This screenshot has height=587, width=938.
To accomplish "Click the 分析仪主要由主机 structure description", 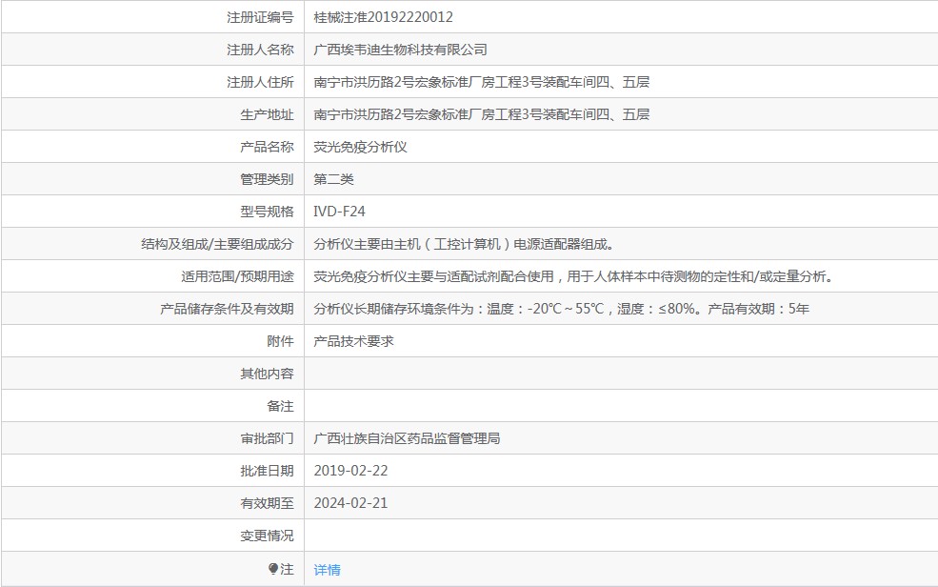I will (x=464, y=244).
